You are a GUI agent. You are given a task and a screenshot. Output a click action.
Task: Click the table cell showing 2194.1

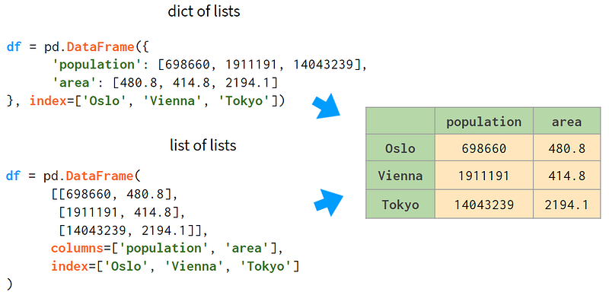(x=566, y=205)
